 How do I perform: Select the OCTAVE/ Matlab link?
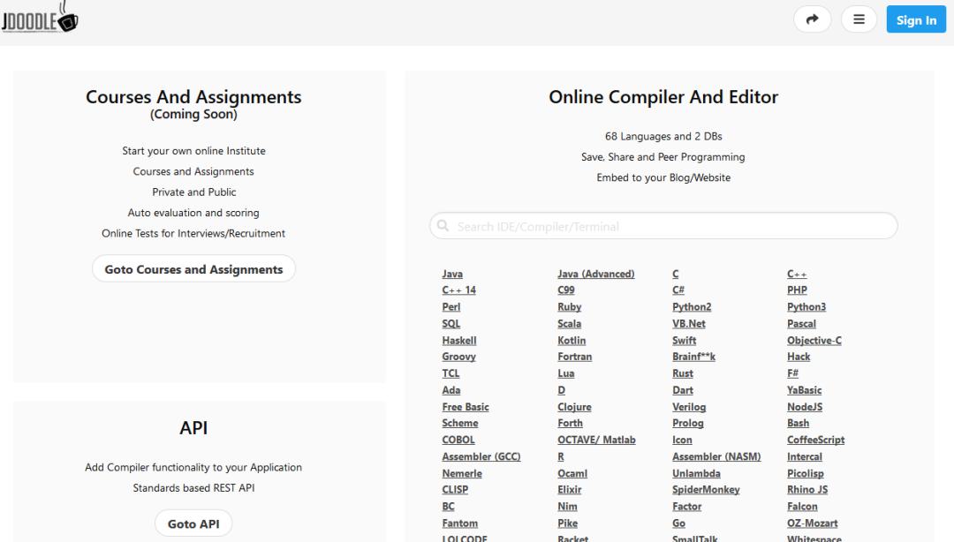(596, 440)
